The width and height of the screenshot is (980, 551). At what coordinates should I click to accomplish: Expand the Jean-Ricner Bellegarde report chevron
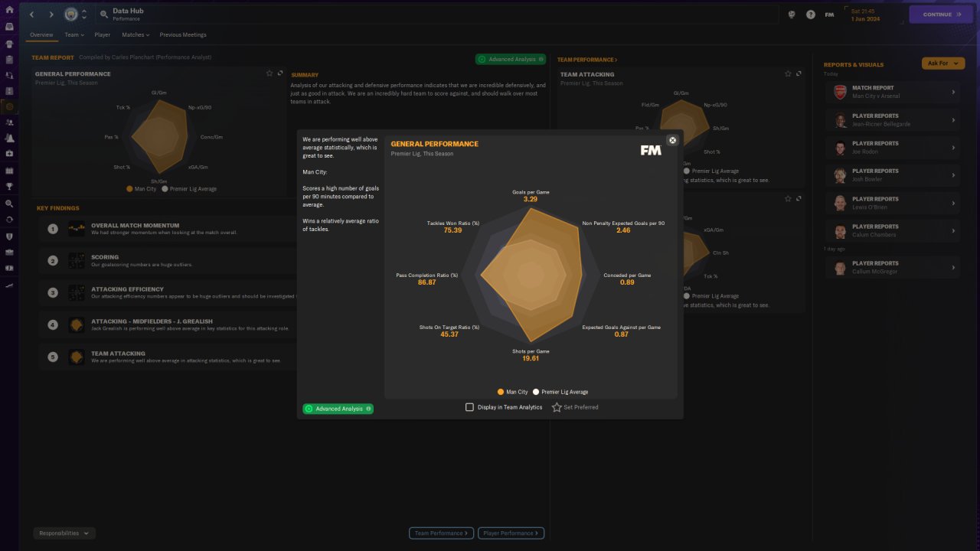click(953, 120)
